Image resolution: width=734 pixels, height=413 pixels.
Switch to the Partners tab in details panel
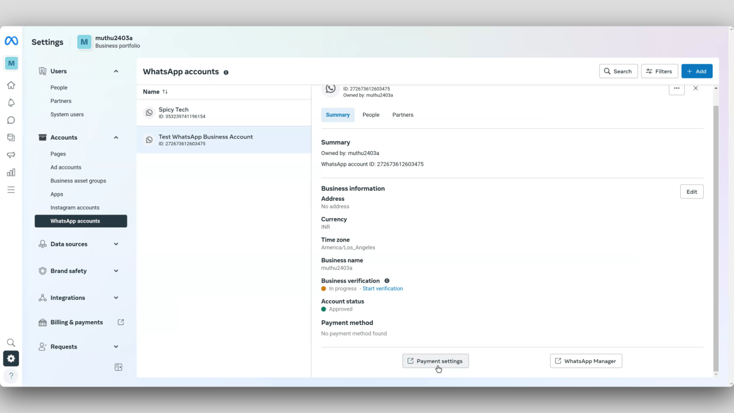(x=403, y=115)
